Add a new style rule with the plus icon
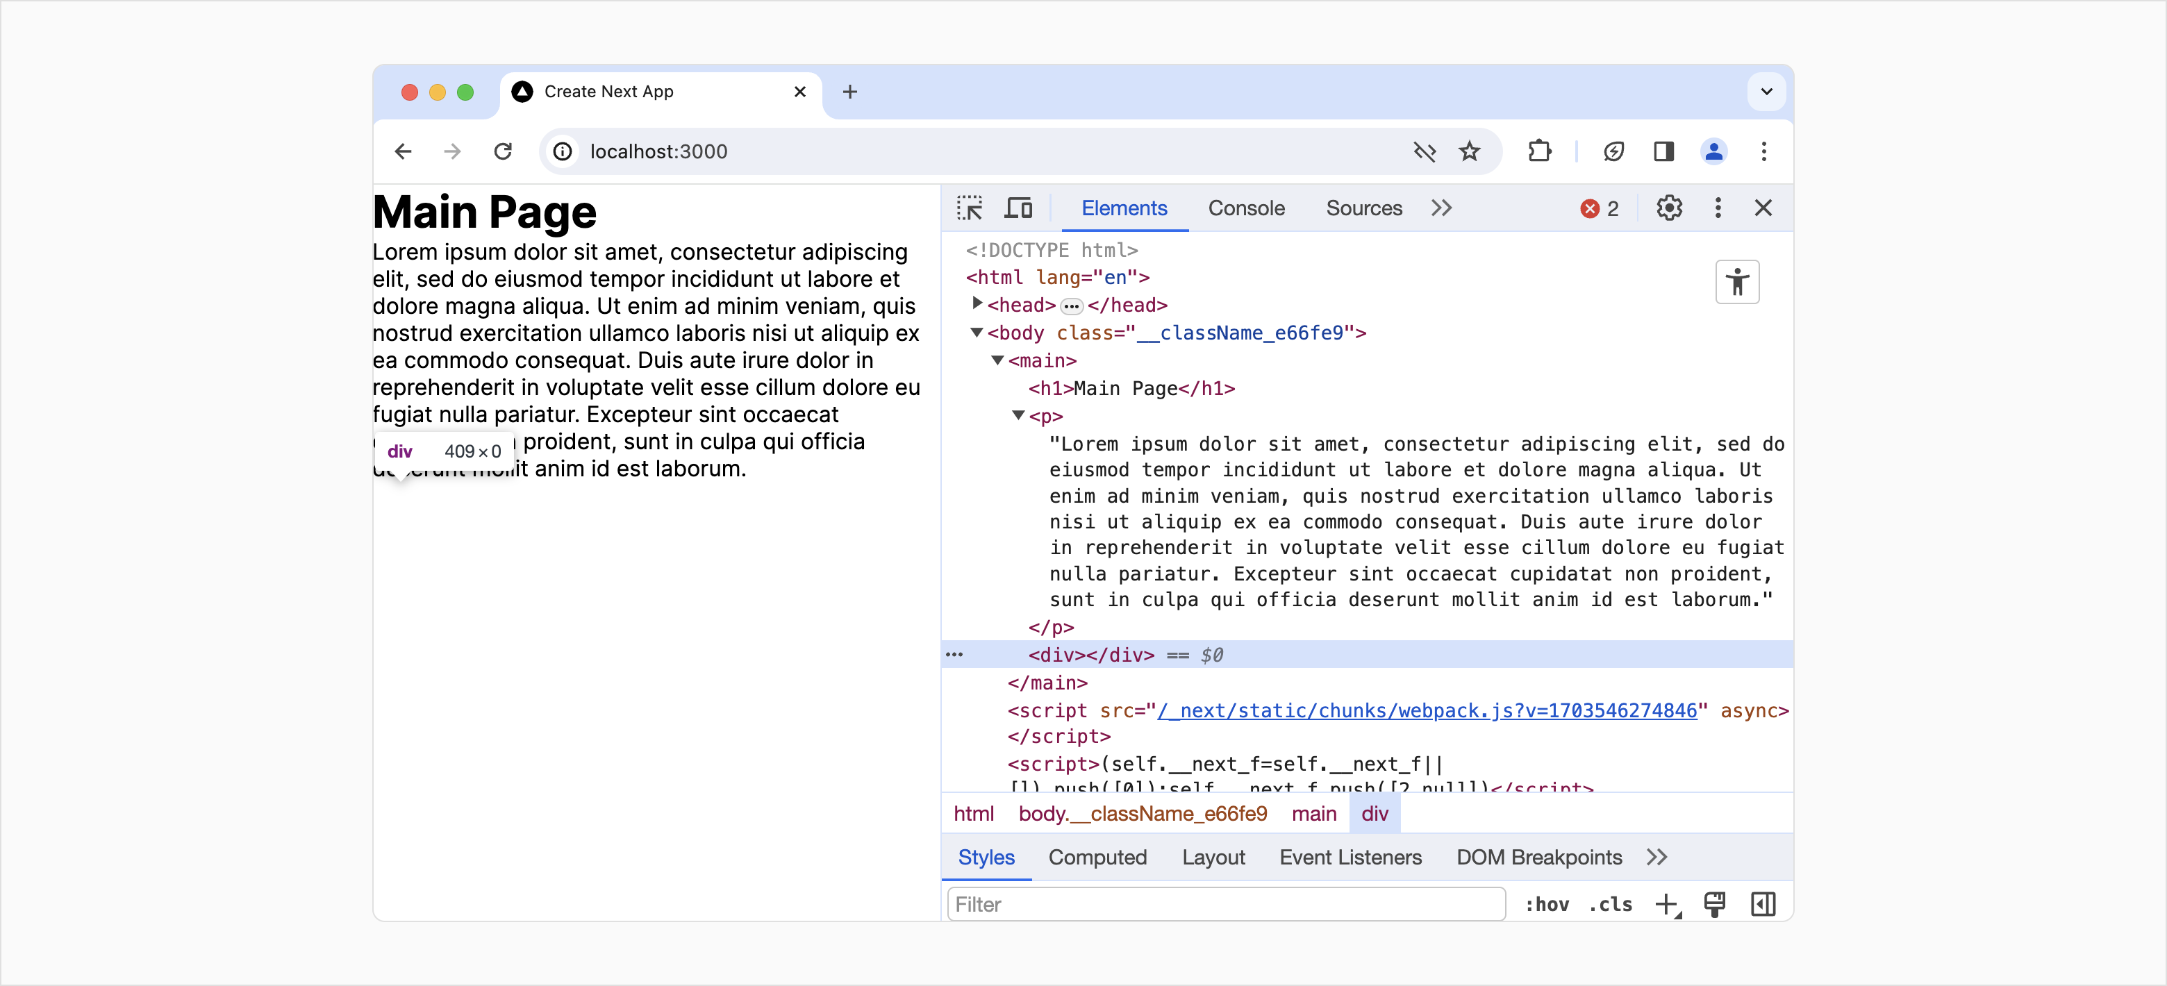The image size is (2167, 986). [1666, 903]
